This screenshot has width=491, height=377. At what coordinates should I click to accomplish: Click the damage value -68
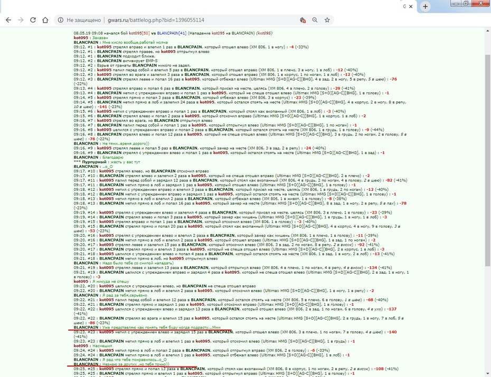370,300
